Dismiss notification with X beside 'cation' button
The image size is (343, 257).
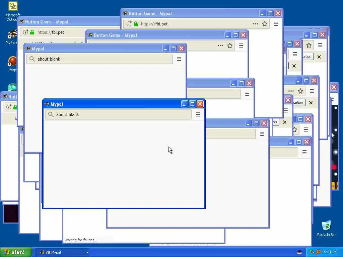tap(311, 103)
